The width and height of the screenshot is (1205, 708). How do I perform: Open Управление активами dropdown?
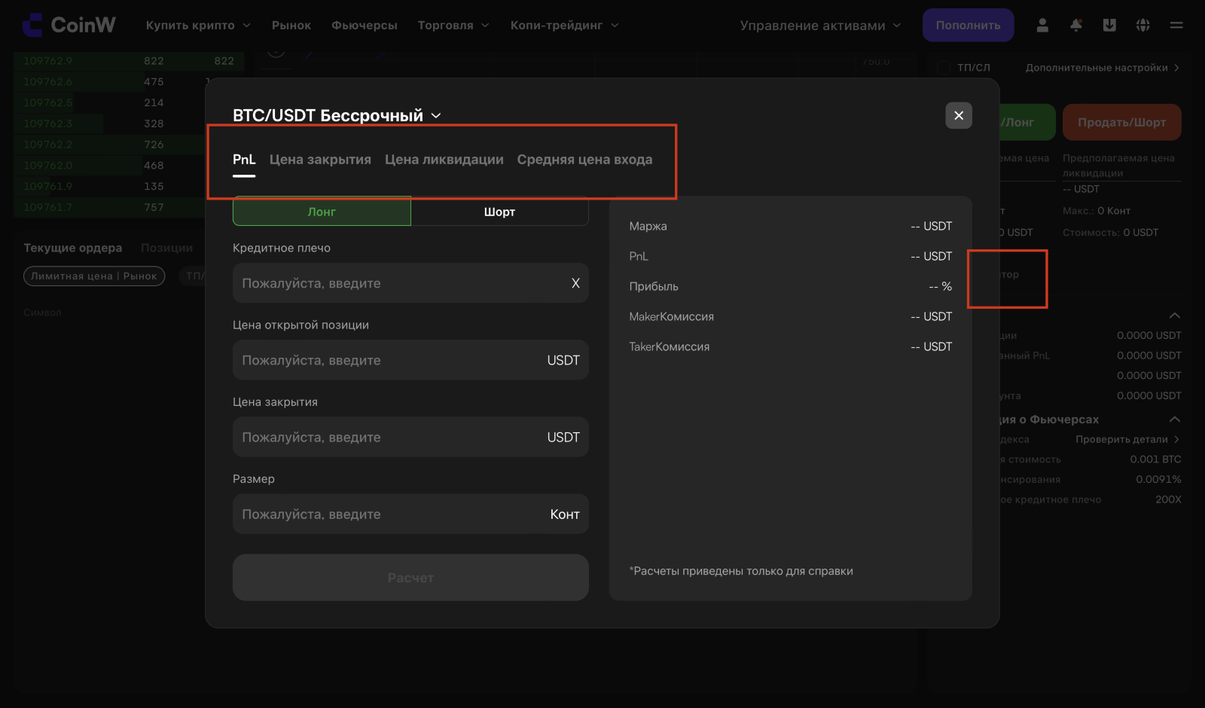point(820,25)
